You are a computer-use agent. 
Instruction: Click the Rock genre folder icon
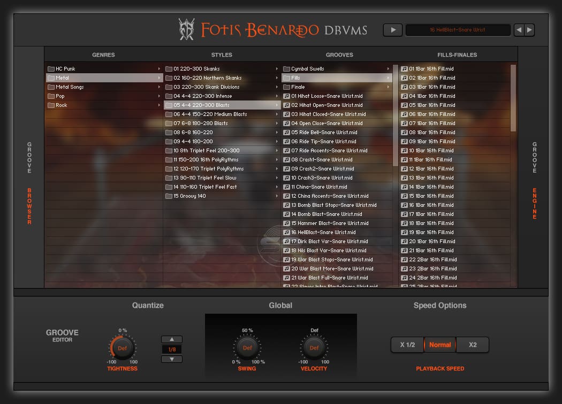click(51, 105)
